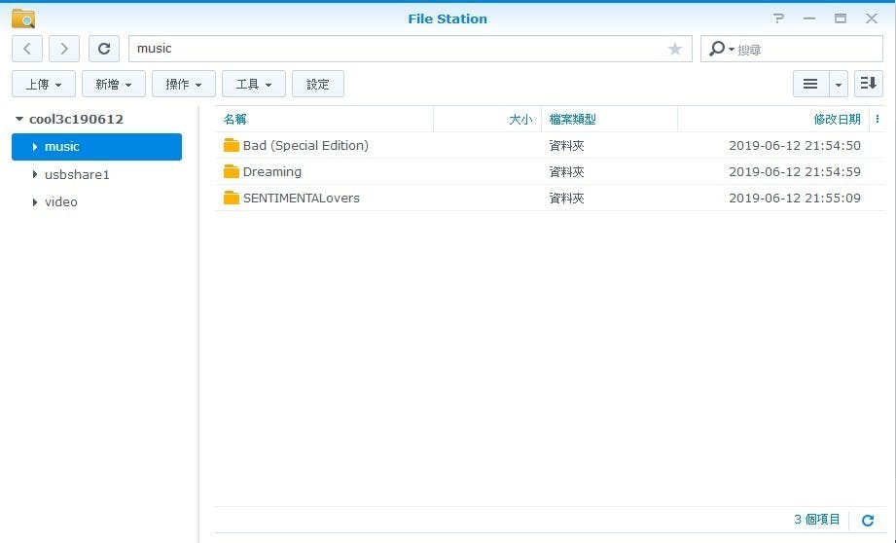896x543 pixels.
Task: Click the Bad (Special Edition) folder icon
Action: [x=232, y=145]
